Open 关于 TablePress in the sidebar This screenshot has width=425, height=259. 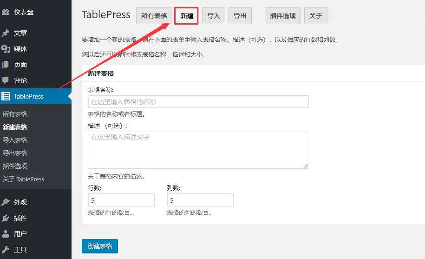point(23,179)
